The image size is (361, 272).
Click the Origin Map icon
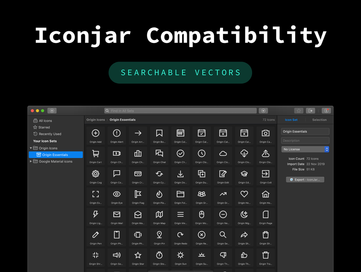(x=159, y=217)
